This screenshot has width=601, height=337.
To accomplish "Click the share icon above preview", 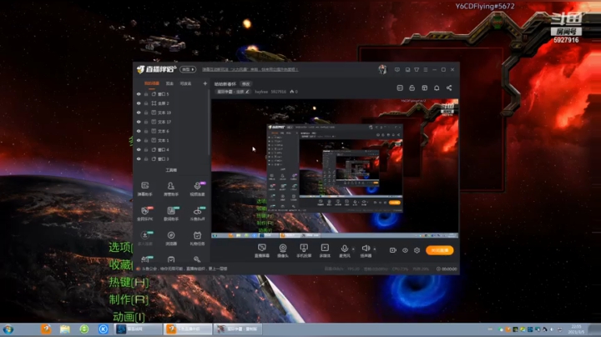I will [x=449, y=88].
